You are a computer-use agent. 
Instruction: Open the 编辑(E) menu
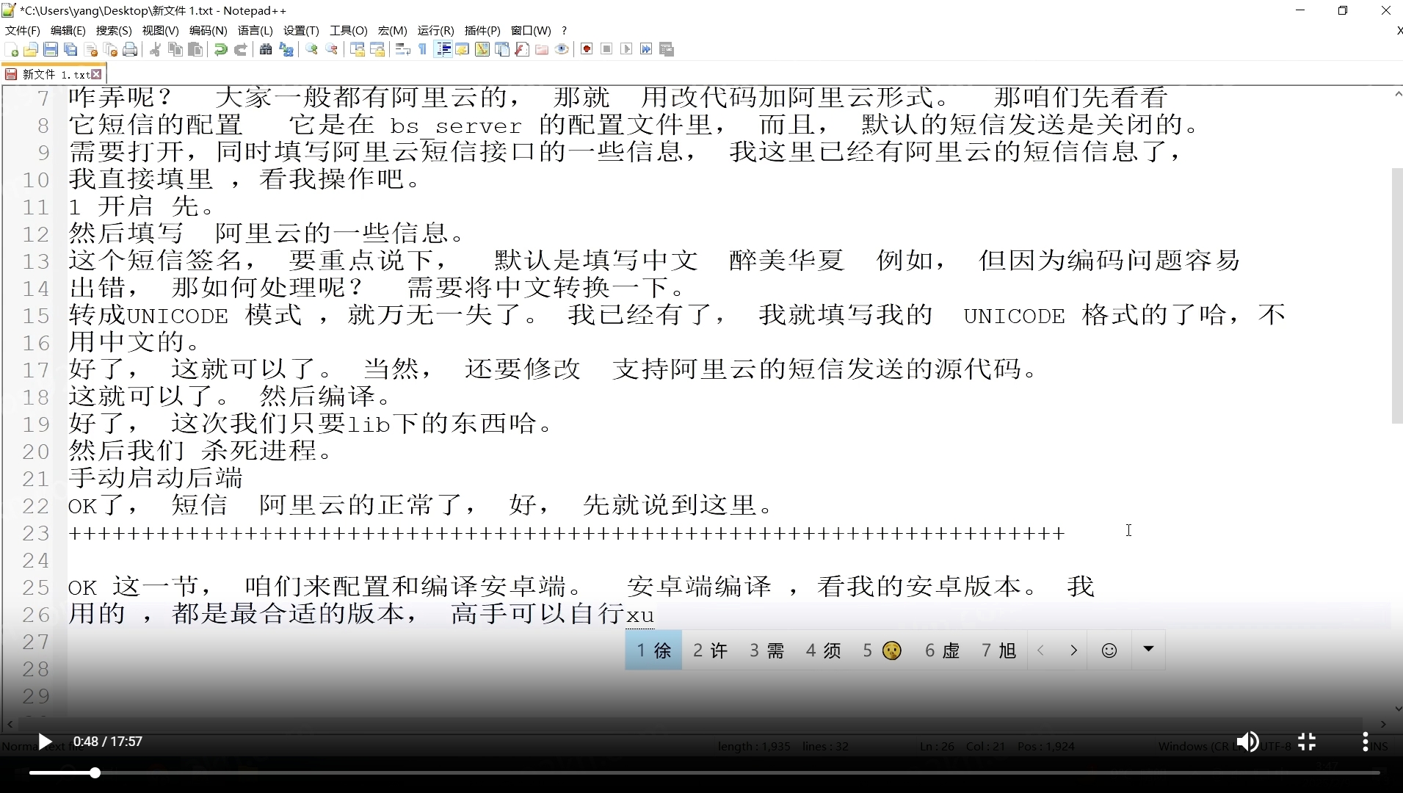pos(68,30)
